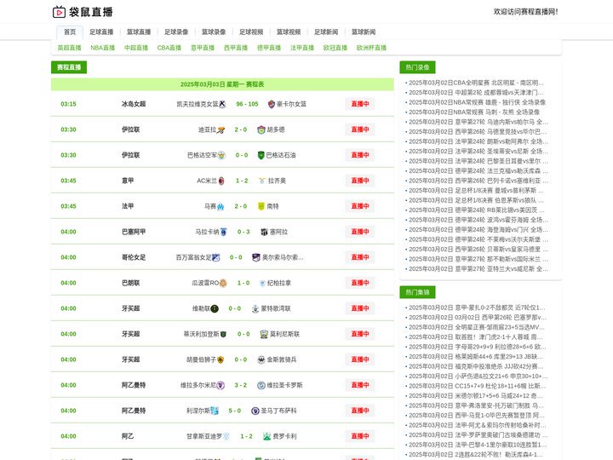Open 德甲第24轮 RB莱比锡vs美因茨 recording

click(476, 210)
